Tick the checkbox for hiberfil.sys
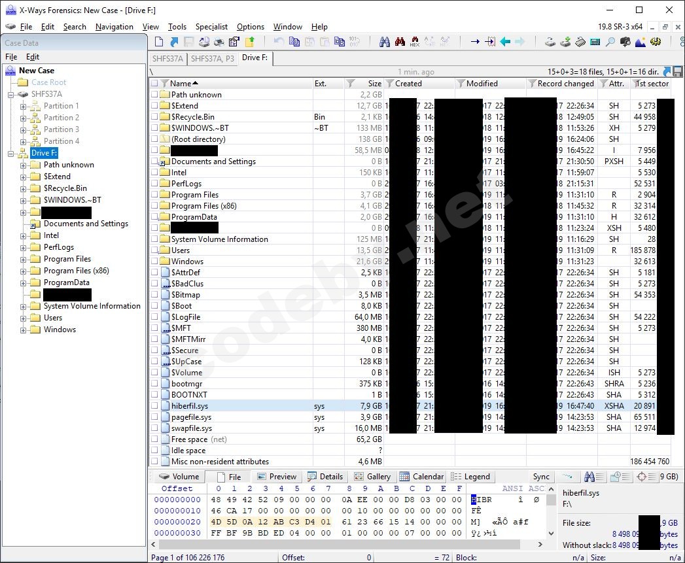 pos(154,406)
